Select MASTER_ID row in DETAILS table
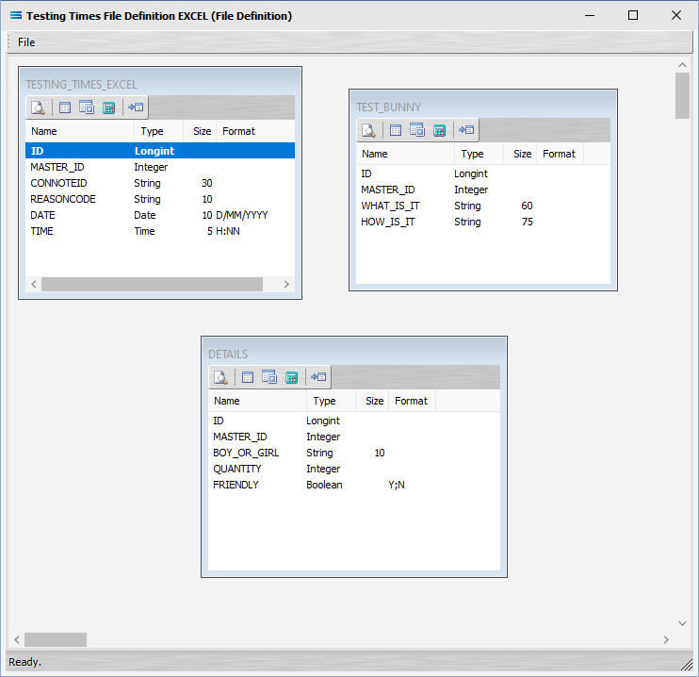The height and width of the screenshot is (677, 699). (x=354, y=437)
